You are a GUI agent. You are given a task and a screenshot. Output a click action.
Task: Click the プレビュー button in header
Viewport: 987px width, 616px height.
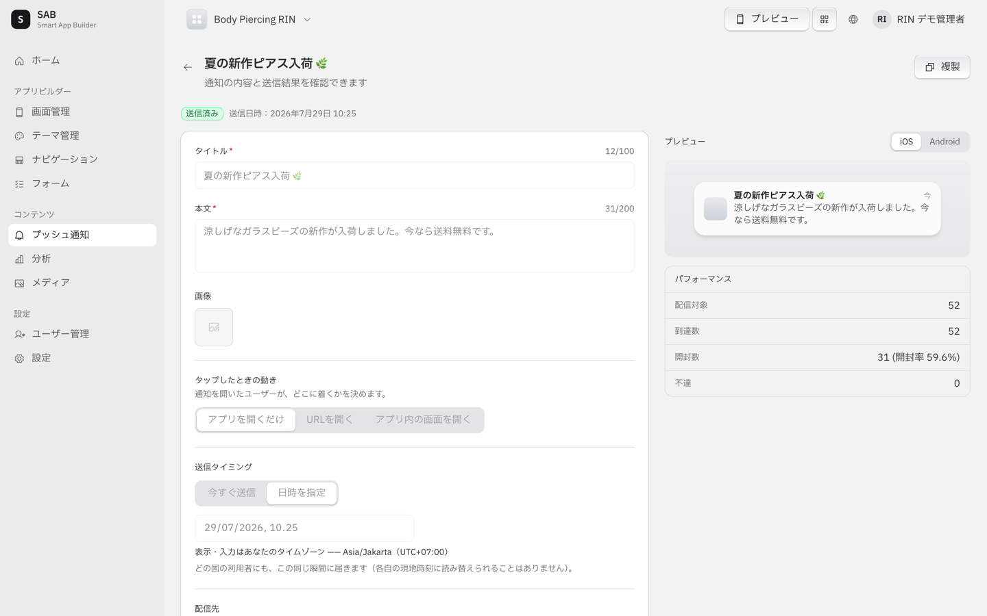[766, 19]
